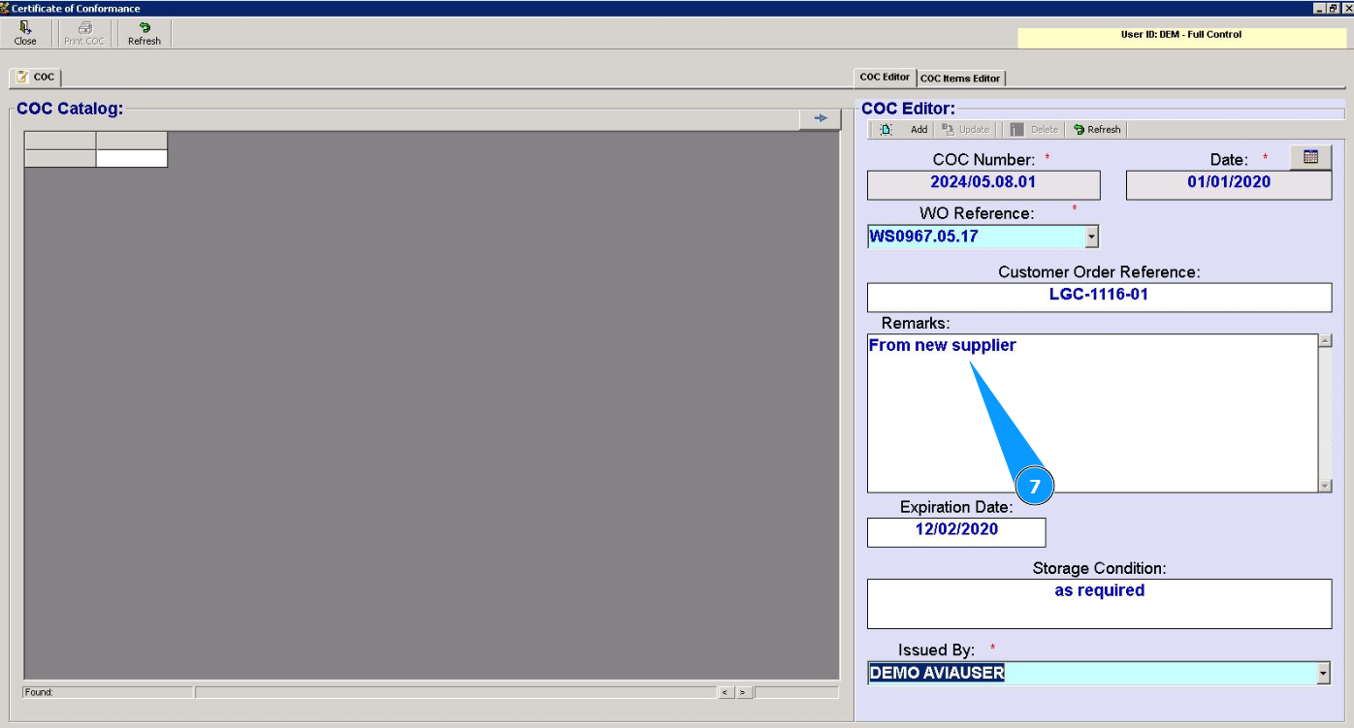Click the new record icon beside Add
Screen dimensions: 1354x728
(x=887, y=130)
